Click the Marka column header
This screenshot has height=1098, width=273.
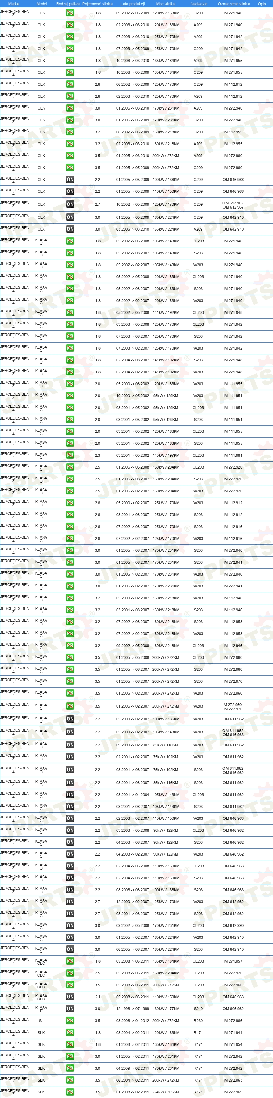[14, 4]
